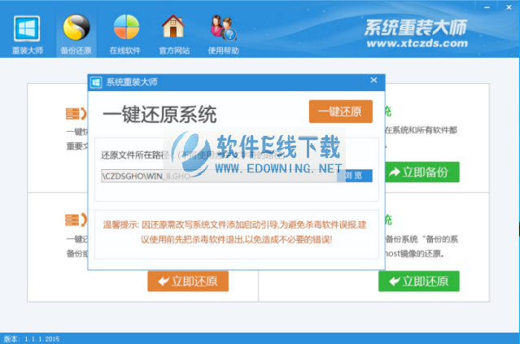Viewport: 520px width, 344px height.
Task: Open the 在线软件 colorful pie icon
Action: 125,33
